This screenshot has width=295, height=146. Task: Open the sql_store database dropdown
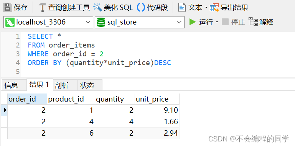[179, 22]
